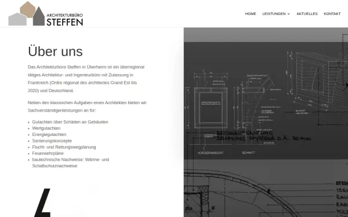348x217 pixels.
Task: Click the 'VORDERANSICHT' label in the drawing
Action: 211,153
